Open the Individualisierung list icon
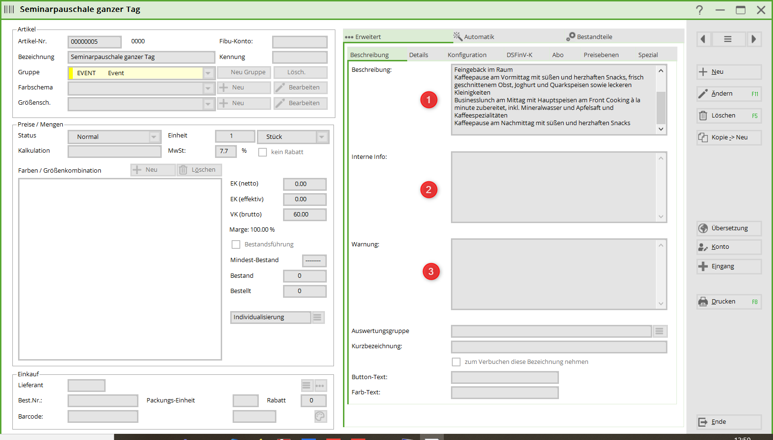 pos(318,317)
